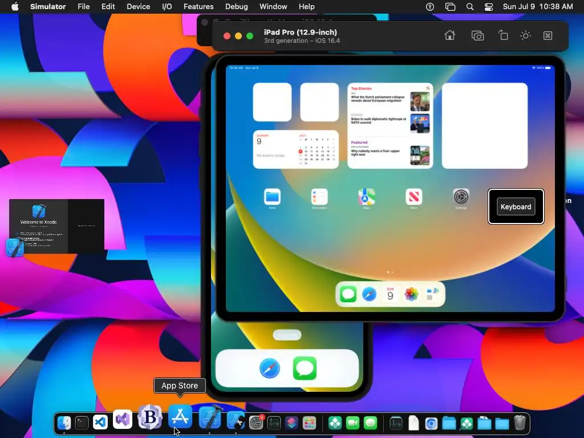Open Control Center in menu bar
This screenshot has height=438, width=584.
pos(489,7)
